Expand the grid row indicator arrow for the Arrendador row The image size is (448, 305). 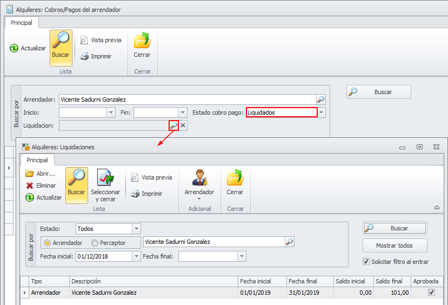pos(24,293)
